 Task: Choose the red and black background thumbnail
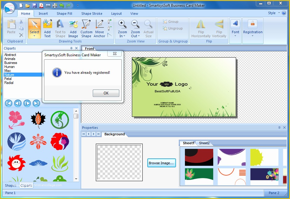[x=199, y=157]
